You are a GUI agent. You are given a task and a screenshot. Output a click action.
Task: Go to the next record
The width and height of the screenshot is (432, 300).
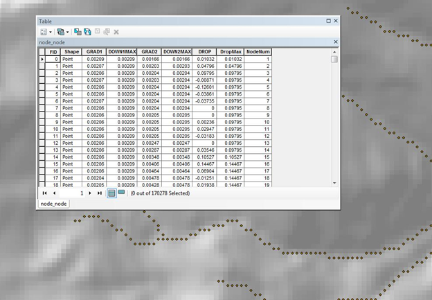click(x=91, y=193)
